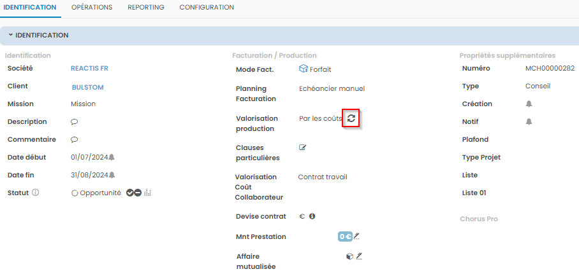Click the minus circle status toggle

(137, 193)
